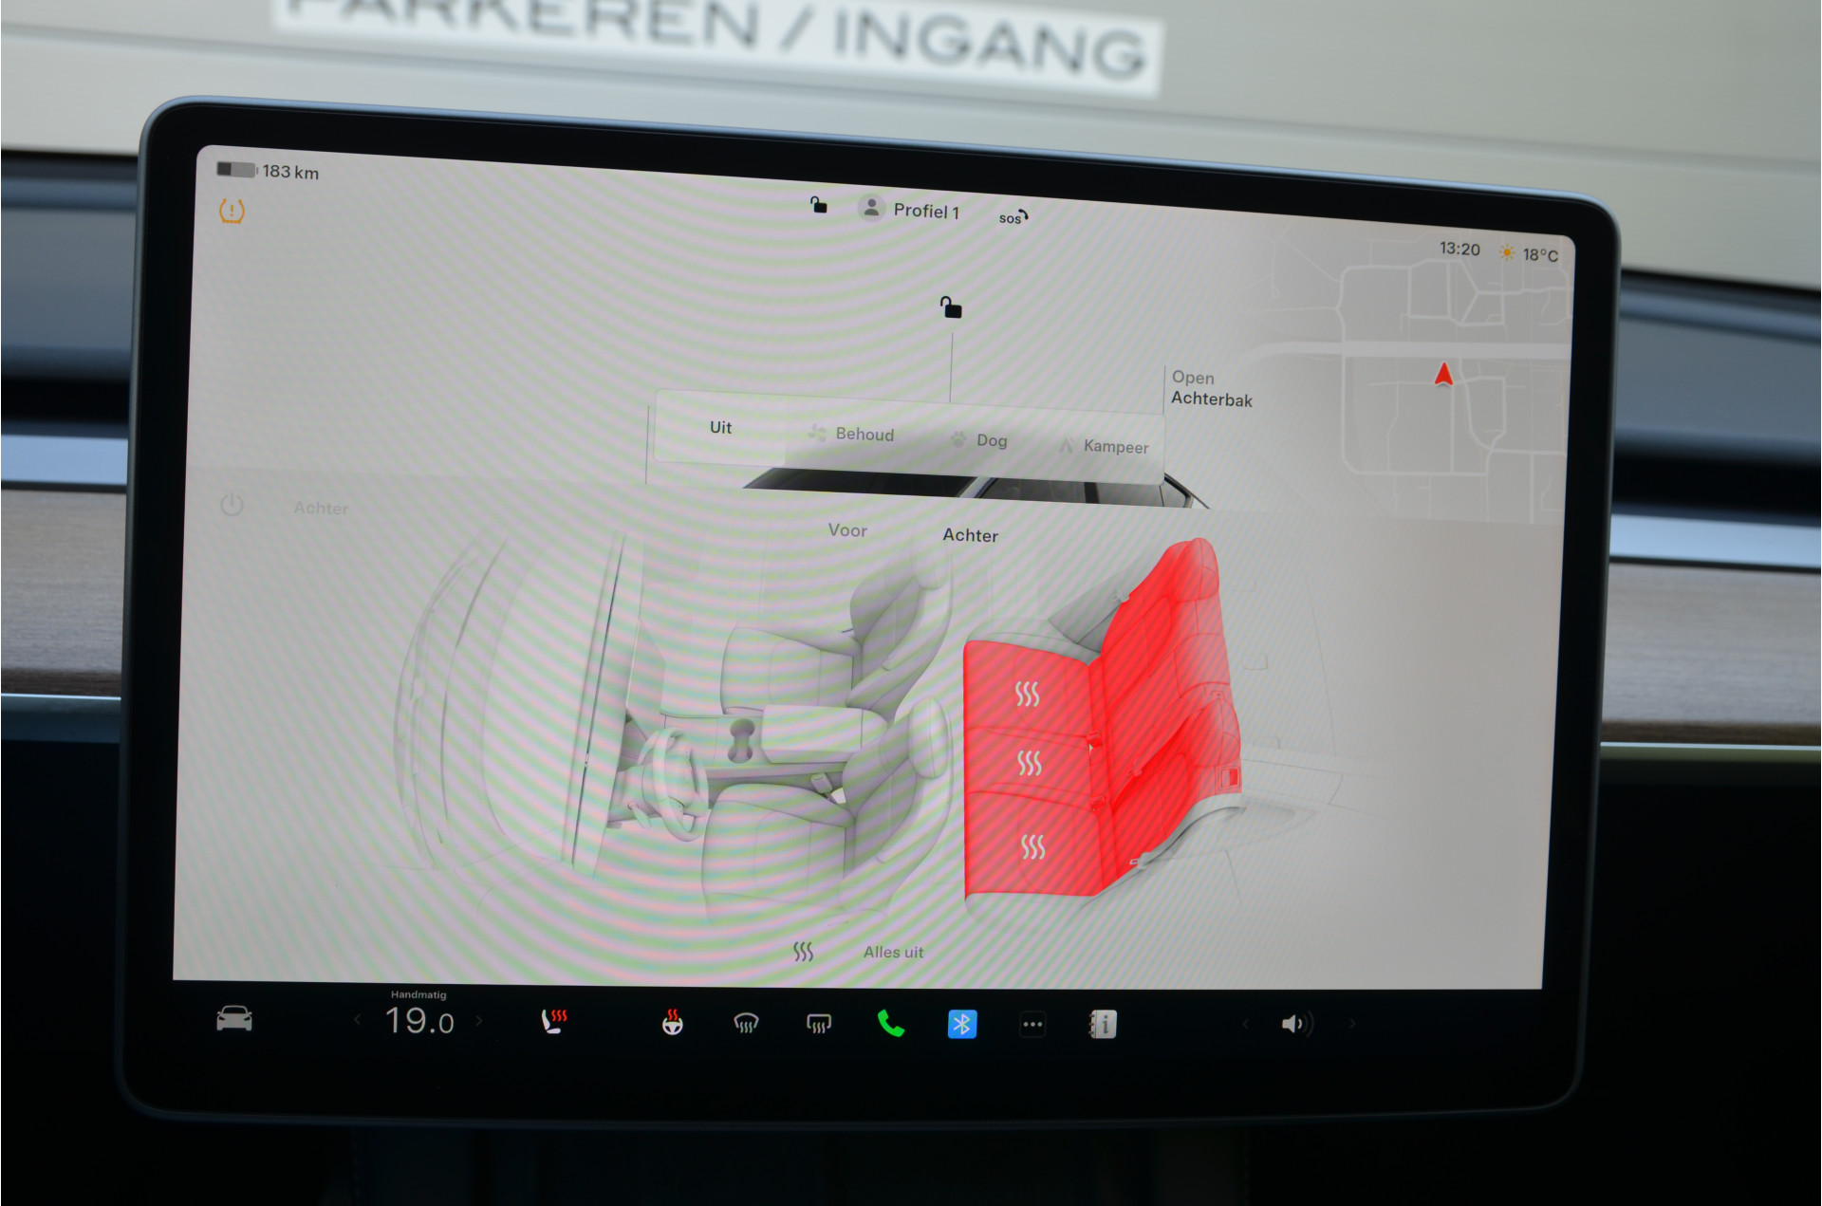Activate rear window defrost icon
This screenshot has height=1206, width=1822.
pos(818,1023)
